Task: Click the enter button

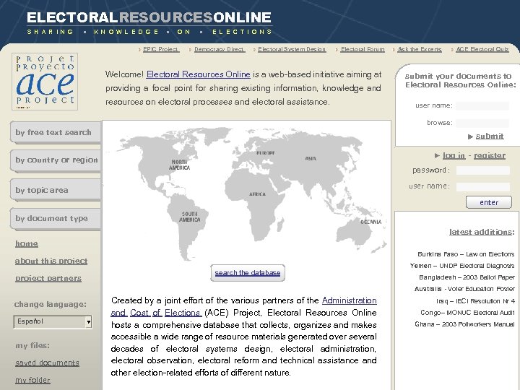Action: click(489, 202)
